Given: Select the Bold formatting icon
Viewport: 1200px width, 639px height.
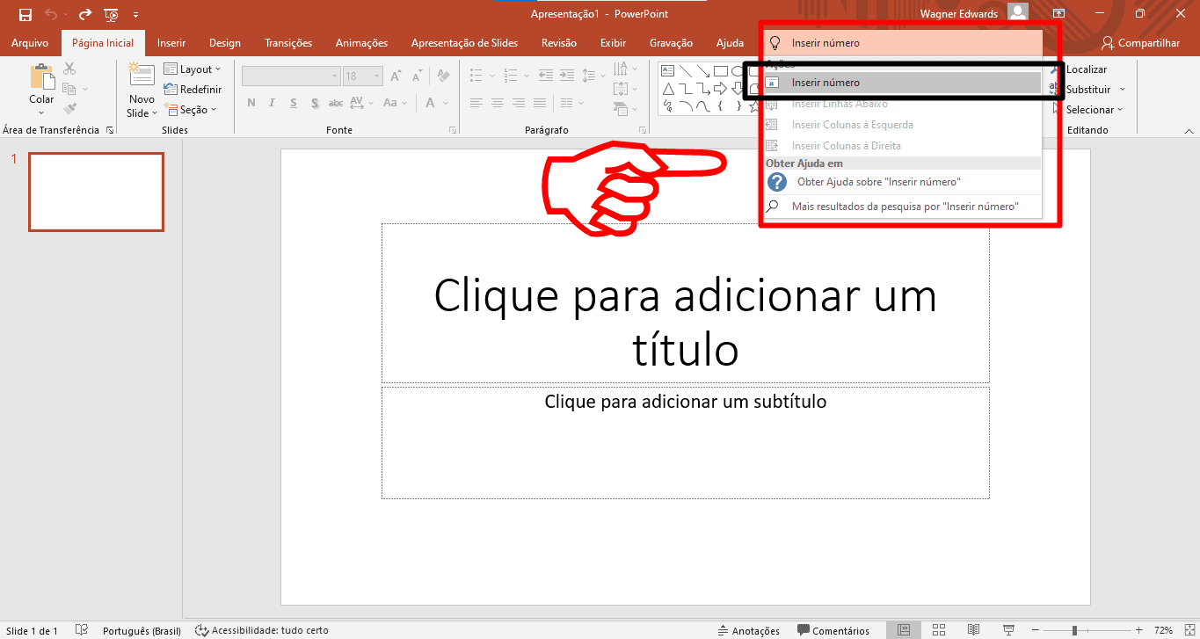Looking at the screenshot, I should (x=251, y=103).
